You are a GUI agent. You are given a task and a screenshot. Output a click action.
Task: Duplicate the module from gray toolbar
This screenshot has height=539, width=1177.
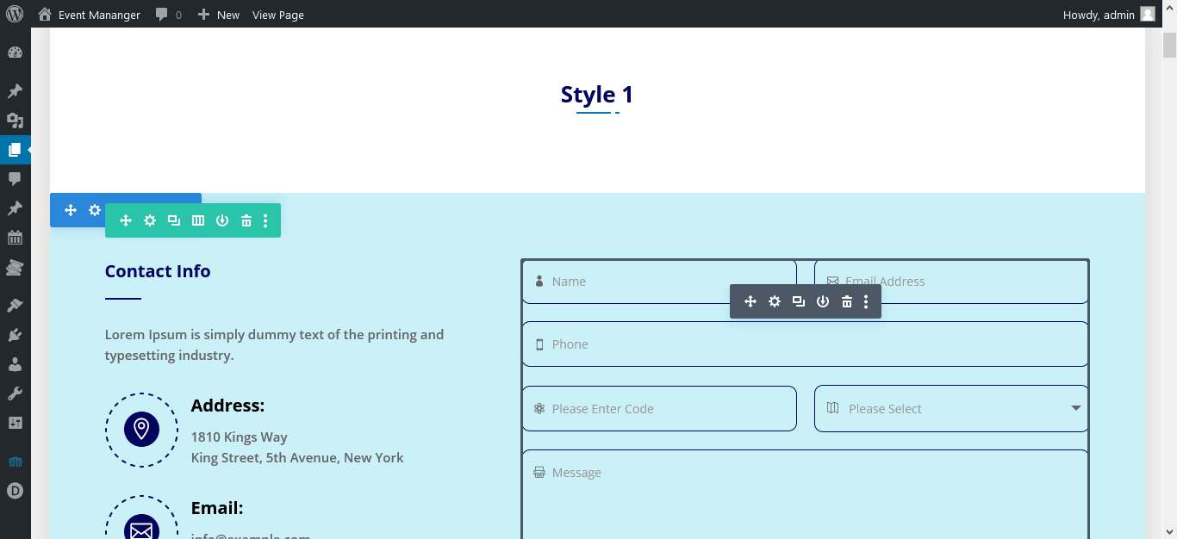pyautogui.click(x=799, y=301)
